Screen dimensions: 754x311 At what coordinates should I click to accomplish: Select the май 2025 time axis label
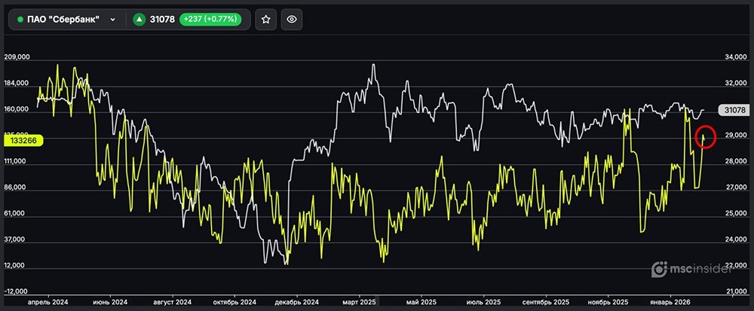[x=421, y=303]
